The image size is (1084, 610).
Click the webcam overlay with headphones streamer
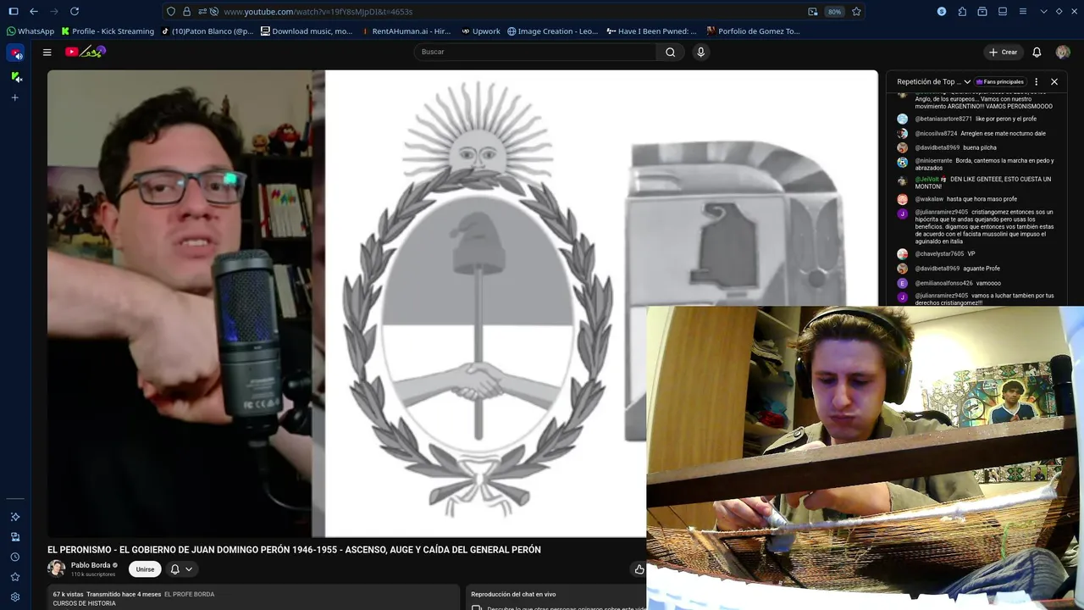tap(865, 457)
